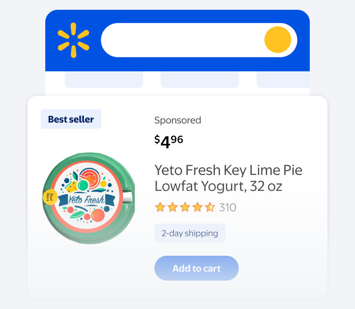Click the Best seller badge
The width and height of the screenshot is (355, 309).
(71, 119)
